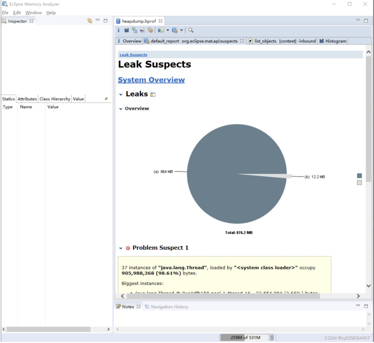Switch to the Attributes tab in Inspector
This screenshot has width=374, height=343.
27,99
